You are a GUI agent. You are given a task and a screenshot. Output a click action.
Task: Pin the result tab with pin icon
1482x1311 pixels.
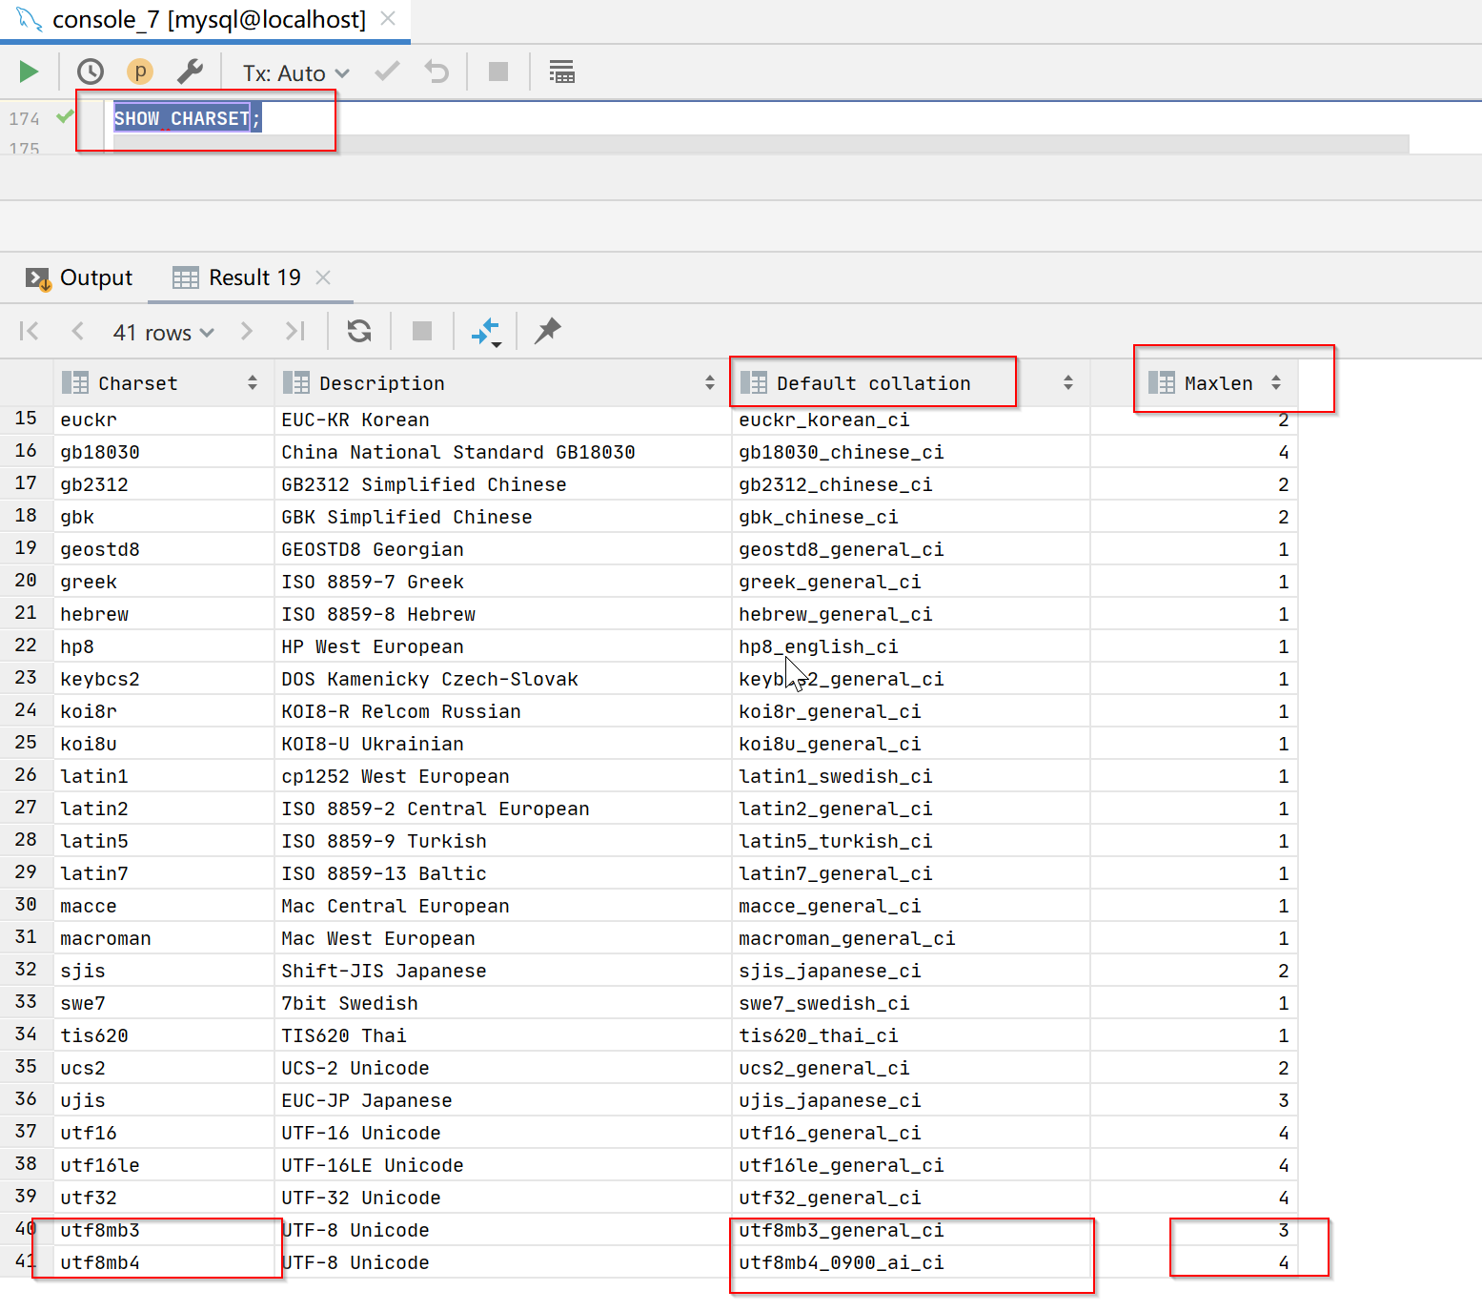coord(548,331)
